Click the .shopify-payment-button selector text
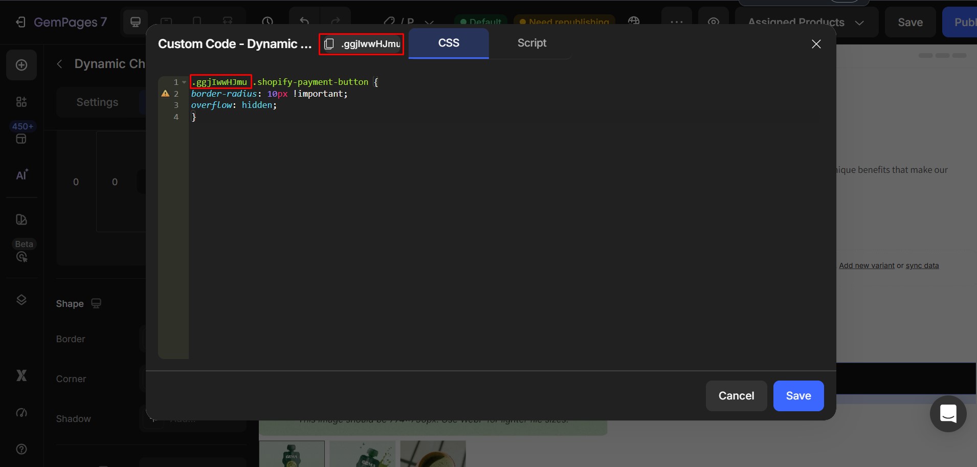Viewport: 977px width, 467px height. (x=310, y=82)
